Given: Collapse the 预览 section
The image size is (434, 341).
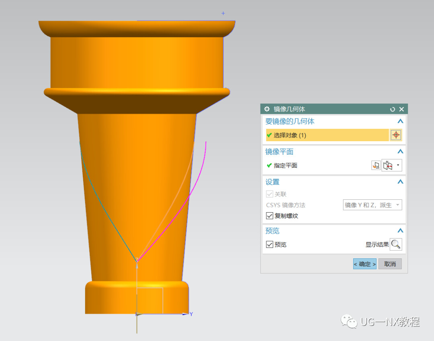Looking at the screenshot, I should click(x=400, y=230).
